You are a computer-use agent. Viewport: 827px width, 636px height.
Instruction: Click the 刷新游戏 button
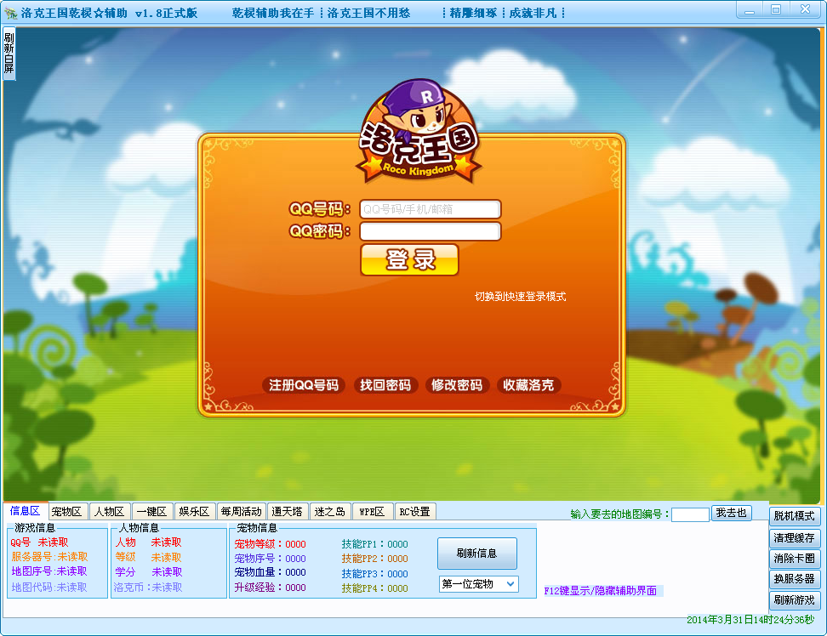[x=795, y=600]
